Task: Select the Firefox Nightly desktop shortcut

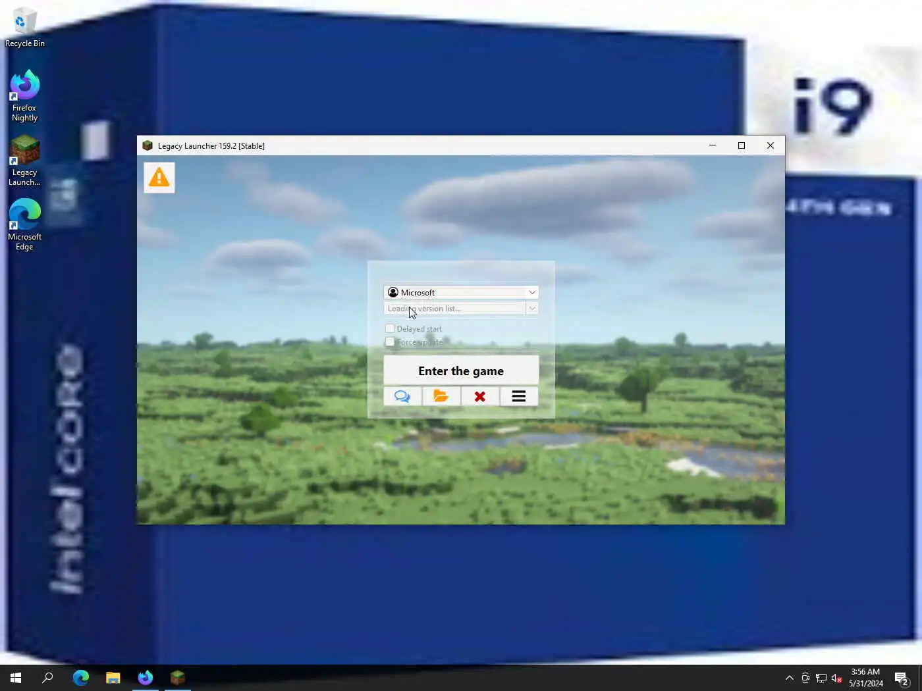Action: pos(24,96)
